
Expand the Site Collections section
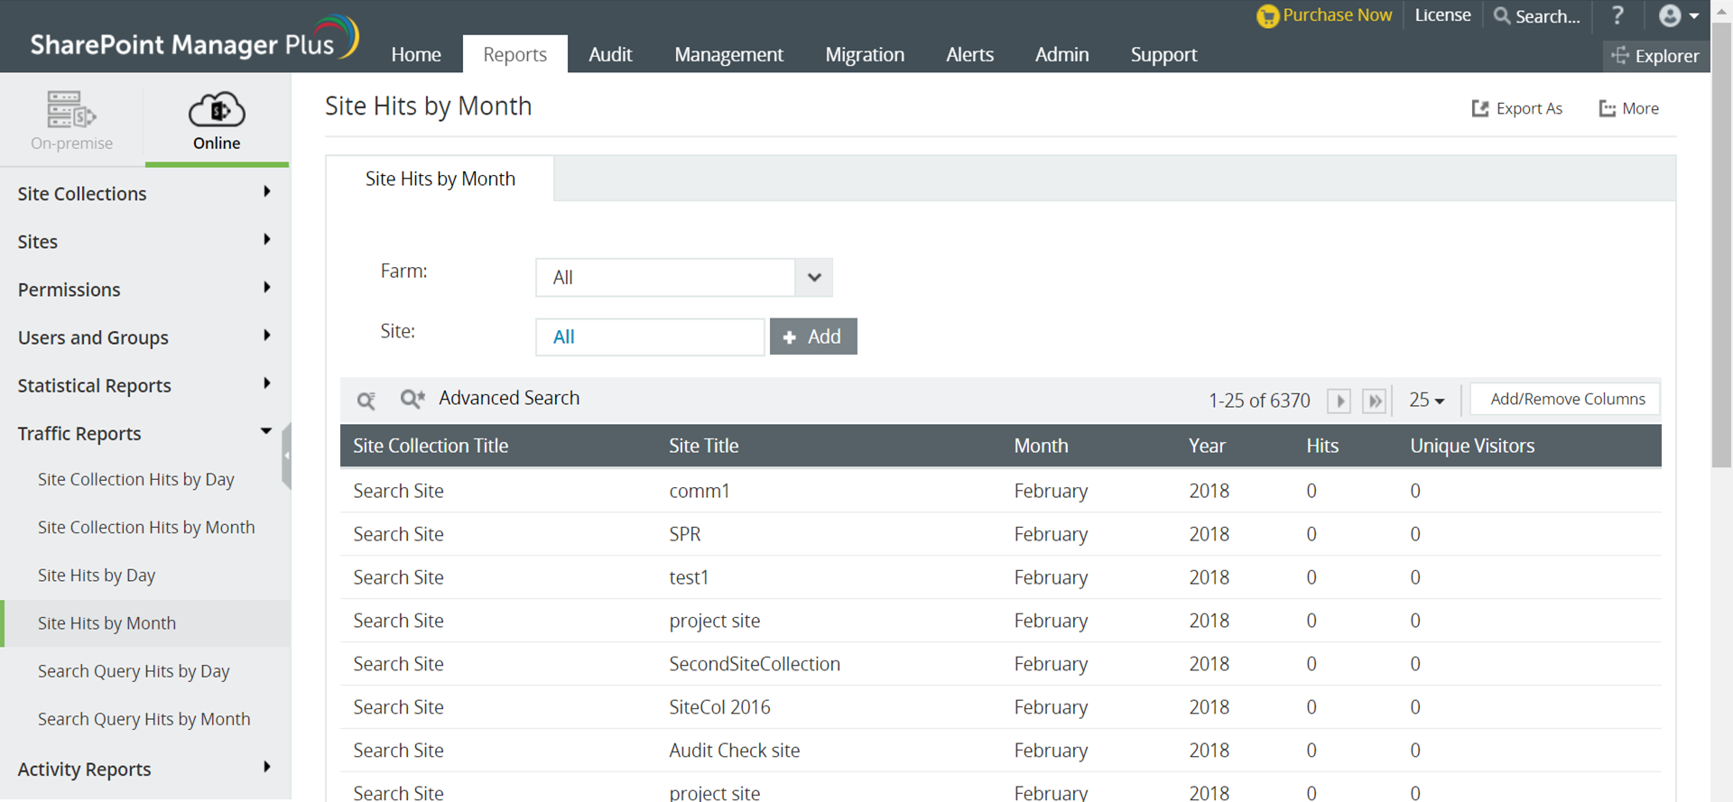pos(266,192)
